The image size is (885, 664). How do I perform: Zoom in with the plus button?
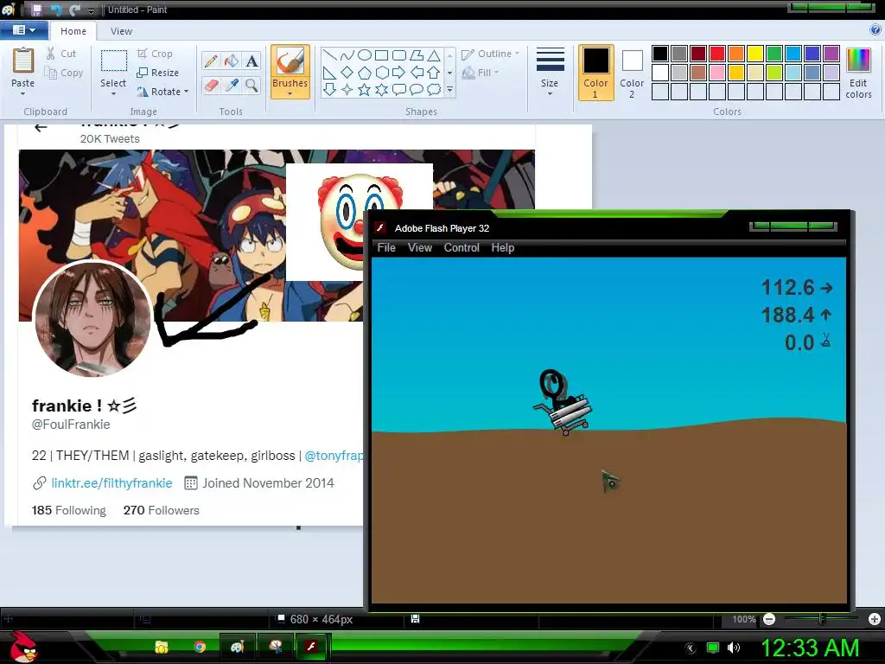875,619
